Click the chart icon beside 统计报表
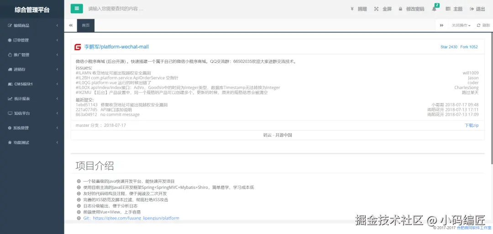This screenshot has width=493, height=234. coord(10,99)
